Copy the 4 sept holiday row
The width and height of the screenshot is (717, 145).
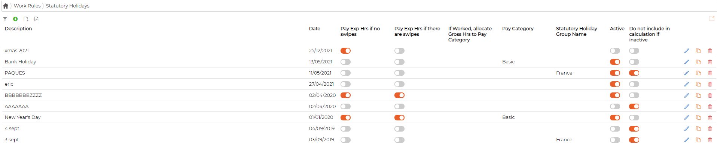click(x=698, y=129)
